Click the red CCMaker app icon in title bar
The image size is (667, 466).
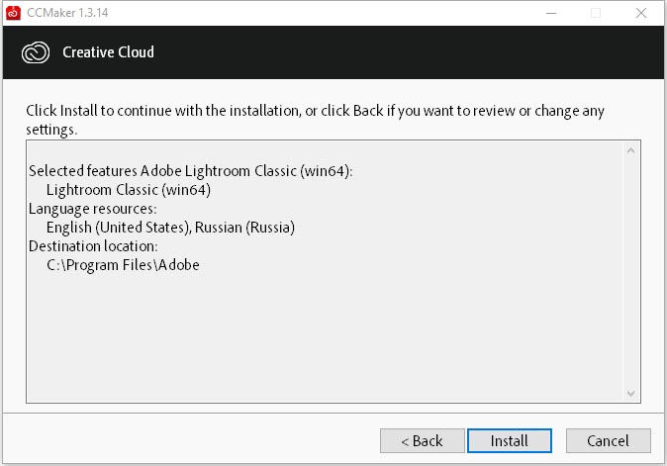point(13,13)
